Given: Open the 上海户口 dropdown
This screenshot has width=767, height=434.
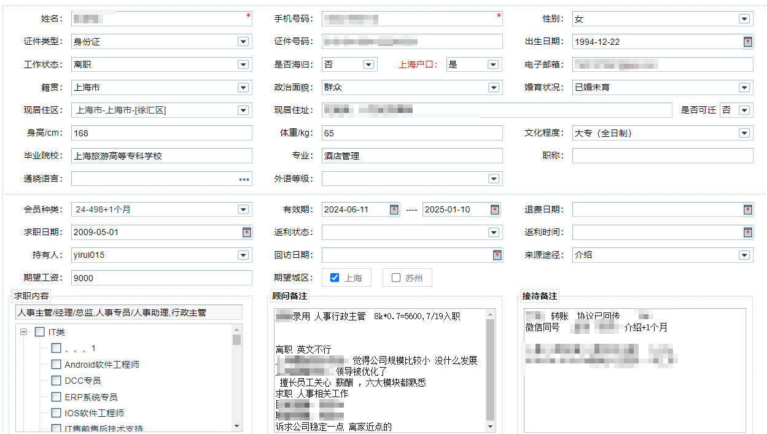Looking at the screenshot, I should [493, 64].
